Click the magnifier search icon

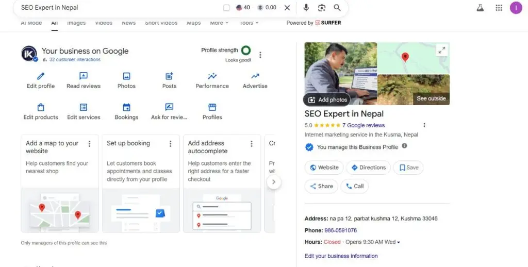click(337, 8)
